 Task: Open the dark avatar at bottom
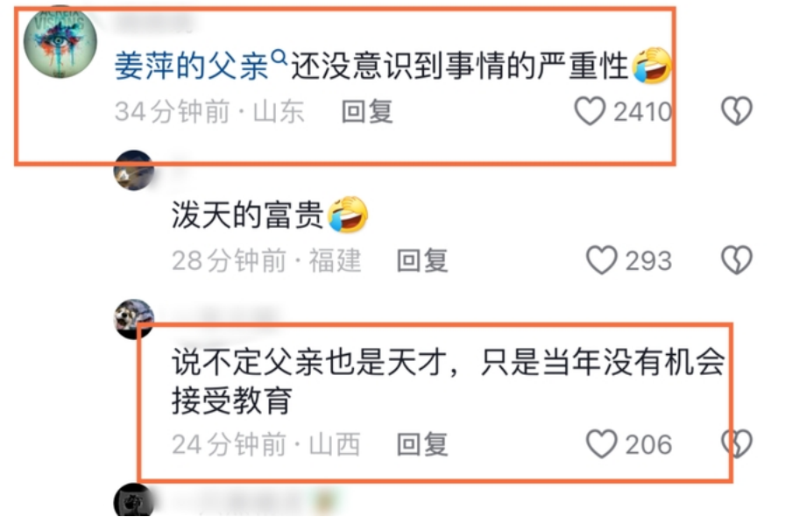134,501
